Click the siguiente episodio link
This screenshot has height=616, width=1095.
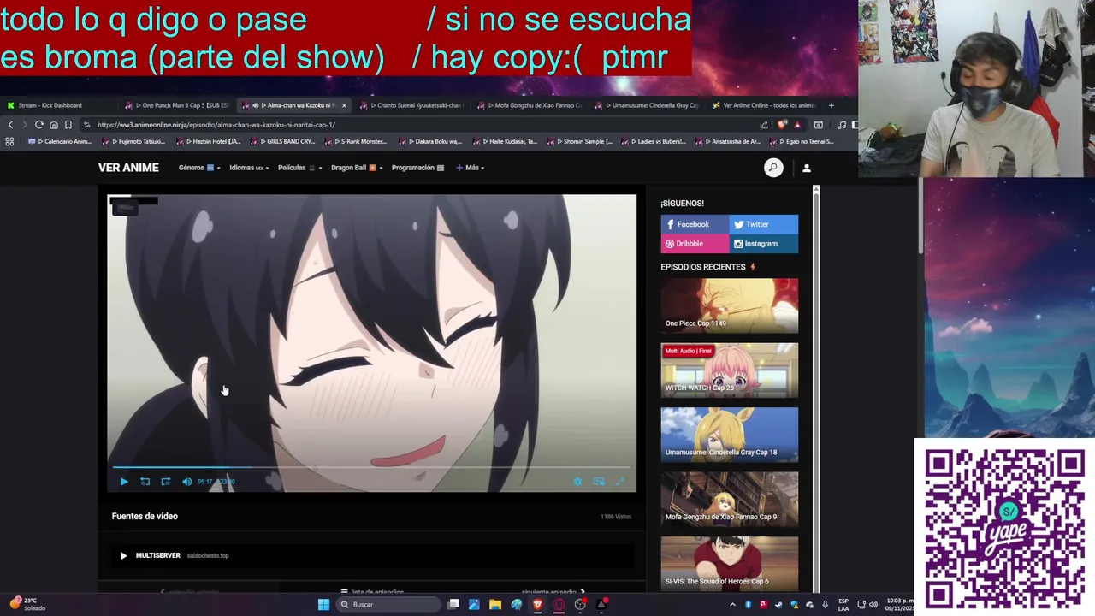click(x=553, y=591)
